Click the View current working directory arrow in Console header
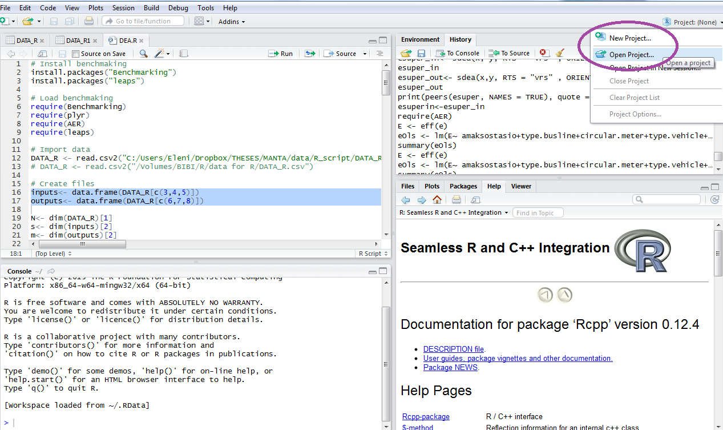The width and height of the screenshot is (723, 430). pos(51,271)
